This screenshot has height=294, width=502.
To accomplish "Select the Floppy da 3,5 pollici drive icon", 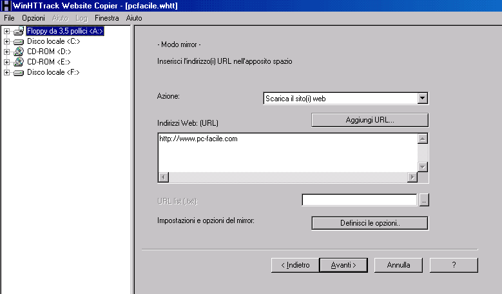I will click(19, 31).
